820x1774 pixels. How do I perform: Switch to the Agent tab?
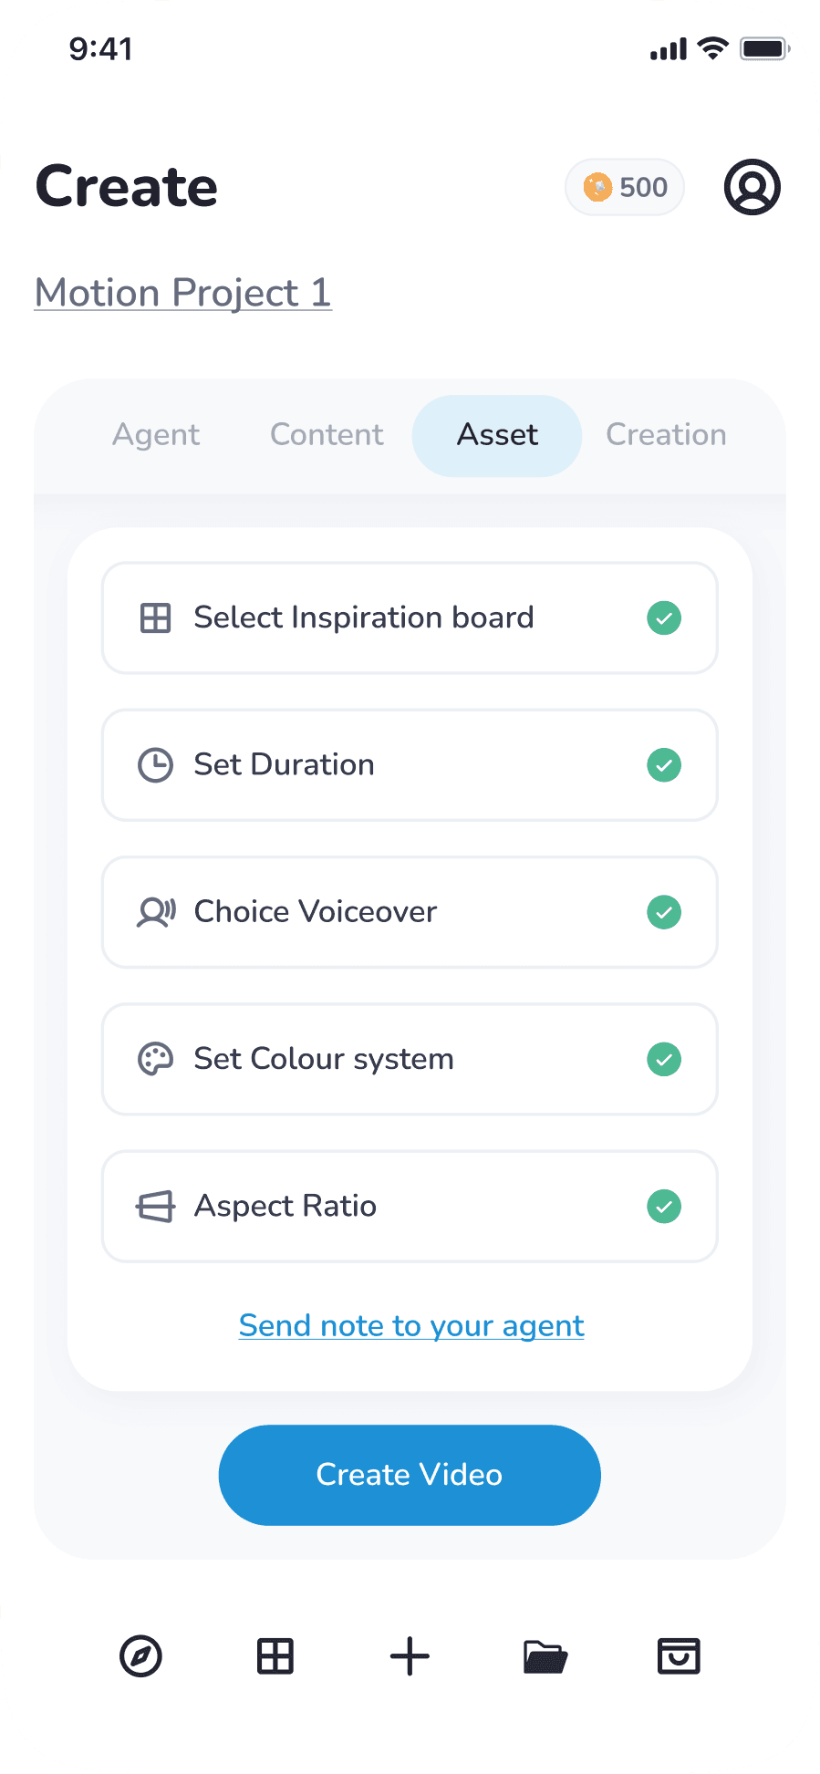(156, 435)
